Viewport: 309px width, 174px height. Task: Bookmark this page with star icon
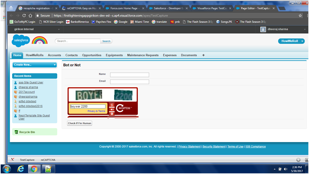(x=300, y=16)
